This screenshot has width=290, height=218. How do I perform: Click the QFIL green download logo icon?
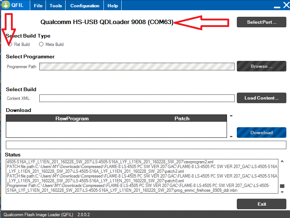tap(6, 5)
